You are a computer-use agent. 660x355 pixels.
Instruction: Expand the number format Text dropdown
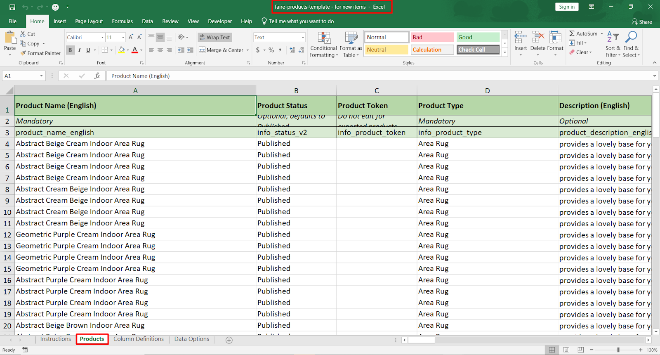(303, 38)
